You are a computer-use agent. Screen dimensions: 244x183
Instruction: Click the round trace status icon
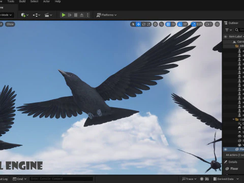click(202, 179)
